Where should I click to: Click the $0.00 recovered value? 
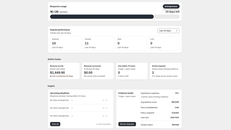pyautogui.click(x=88, y=73)
